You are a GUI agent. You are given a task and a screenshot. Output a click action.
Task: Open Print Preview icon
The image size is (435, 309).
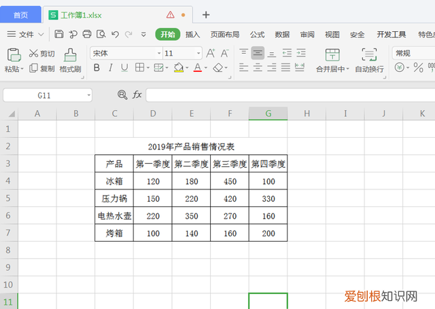(101, 34)
